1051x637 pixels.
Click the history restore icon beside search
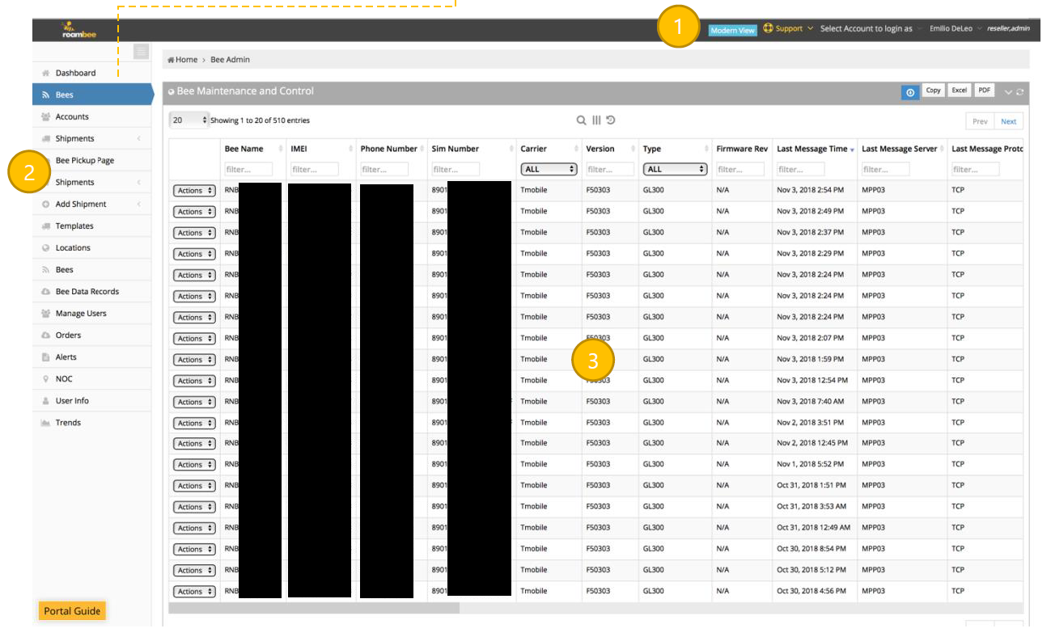tap(610, 120)
